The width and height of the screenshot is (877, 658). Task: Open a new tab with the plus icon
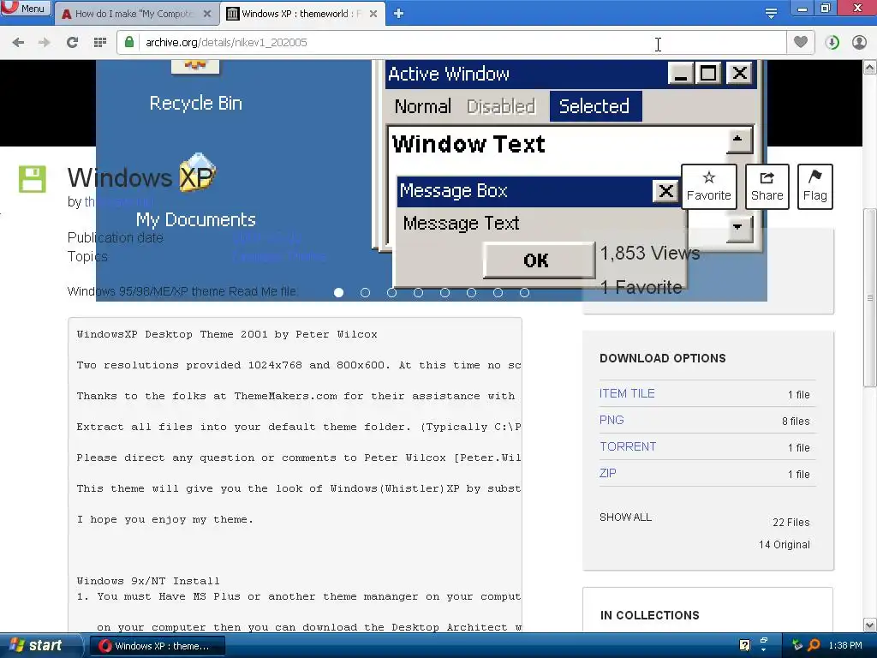(398, 14)
